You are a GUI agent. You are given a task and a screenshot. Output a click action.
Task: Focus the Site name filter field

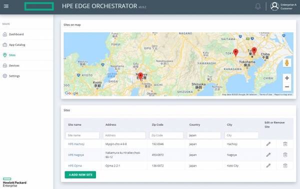tap(82, 135)
